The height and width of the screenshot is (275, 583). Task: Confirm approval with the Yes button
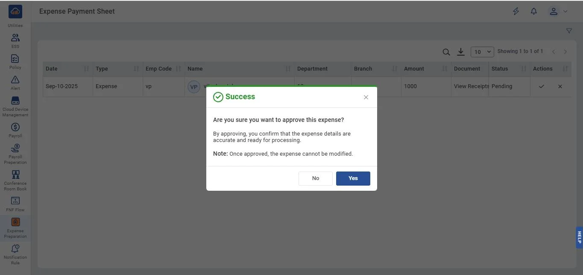(x=353, y=178)
